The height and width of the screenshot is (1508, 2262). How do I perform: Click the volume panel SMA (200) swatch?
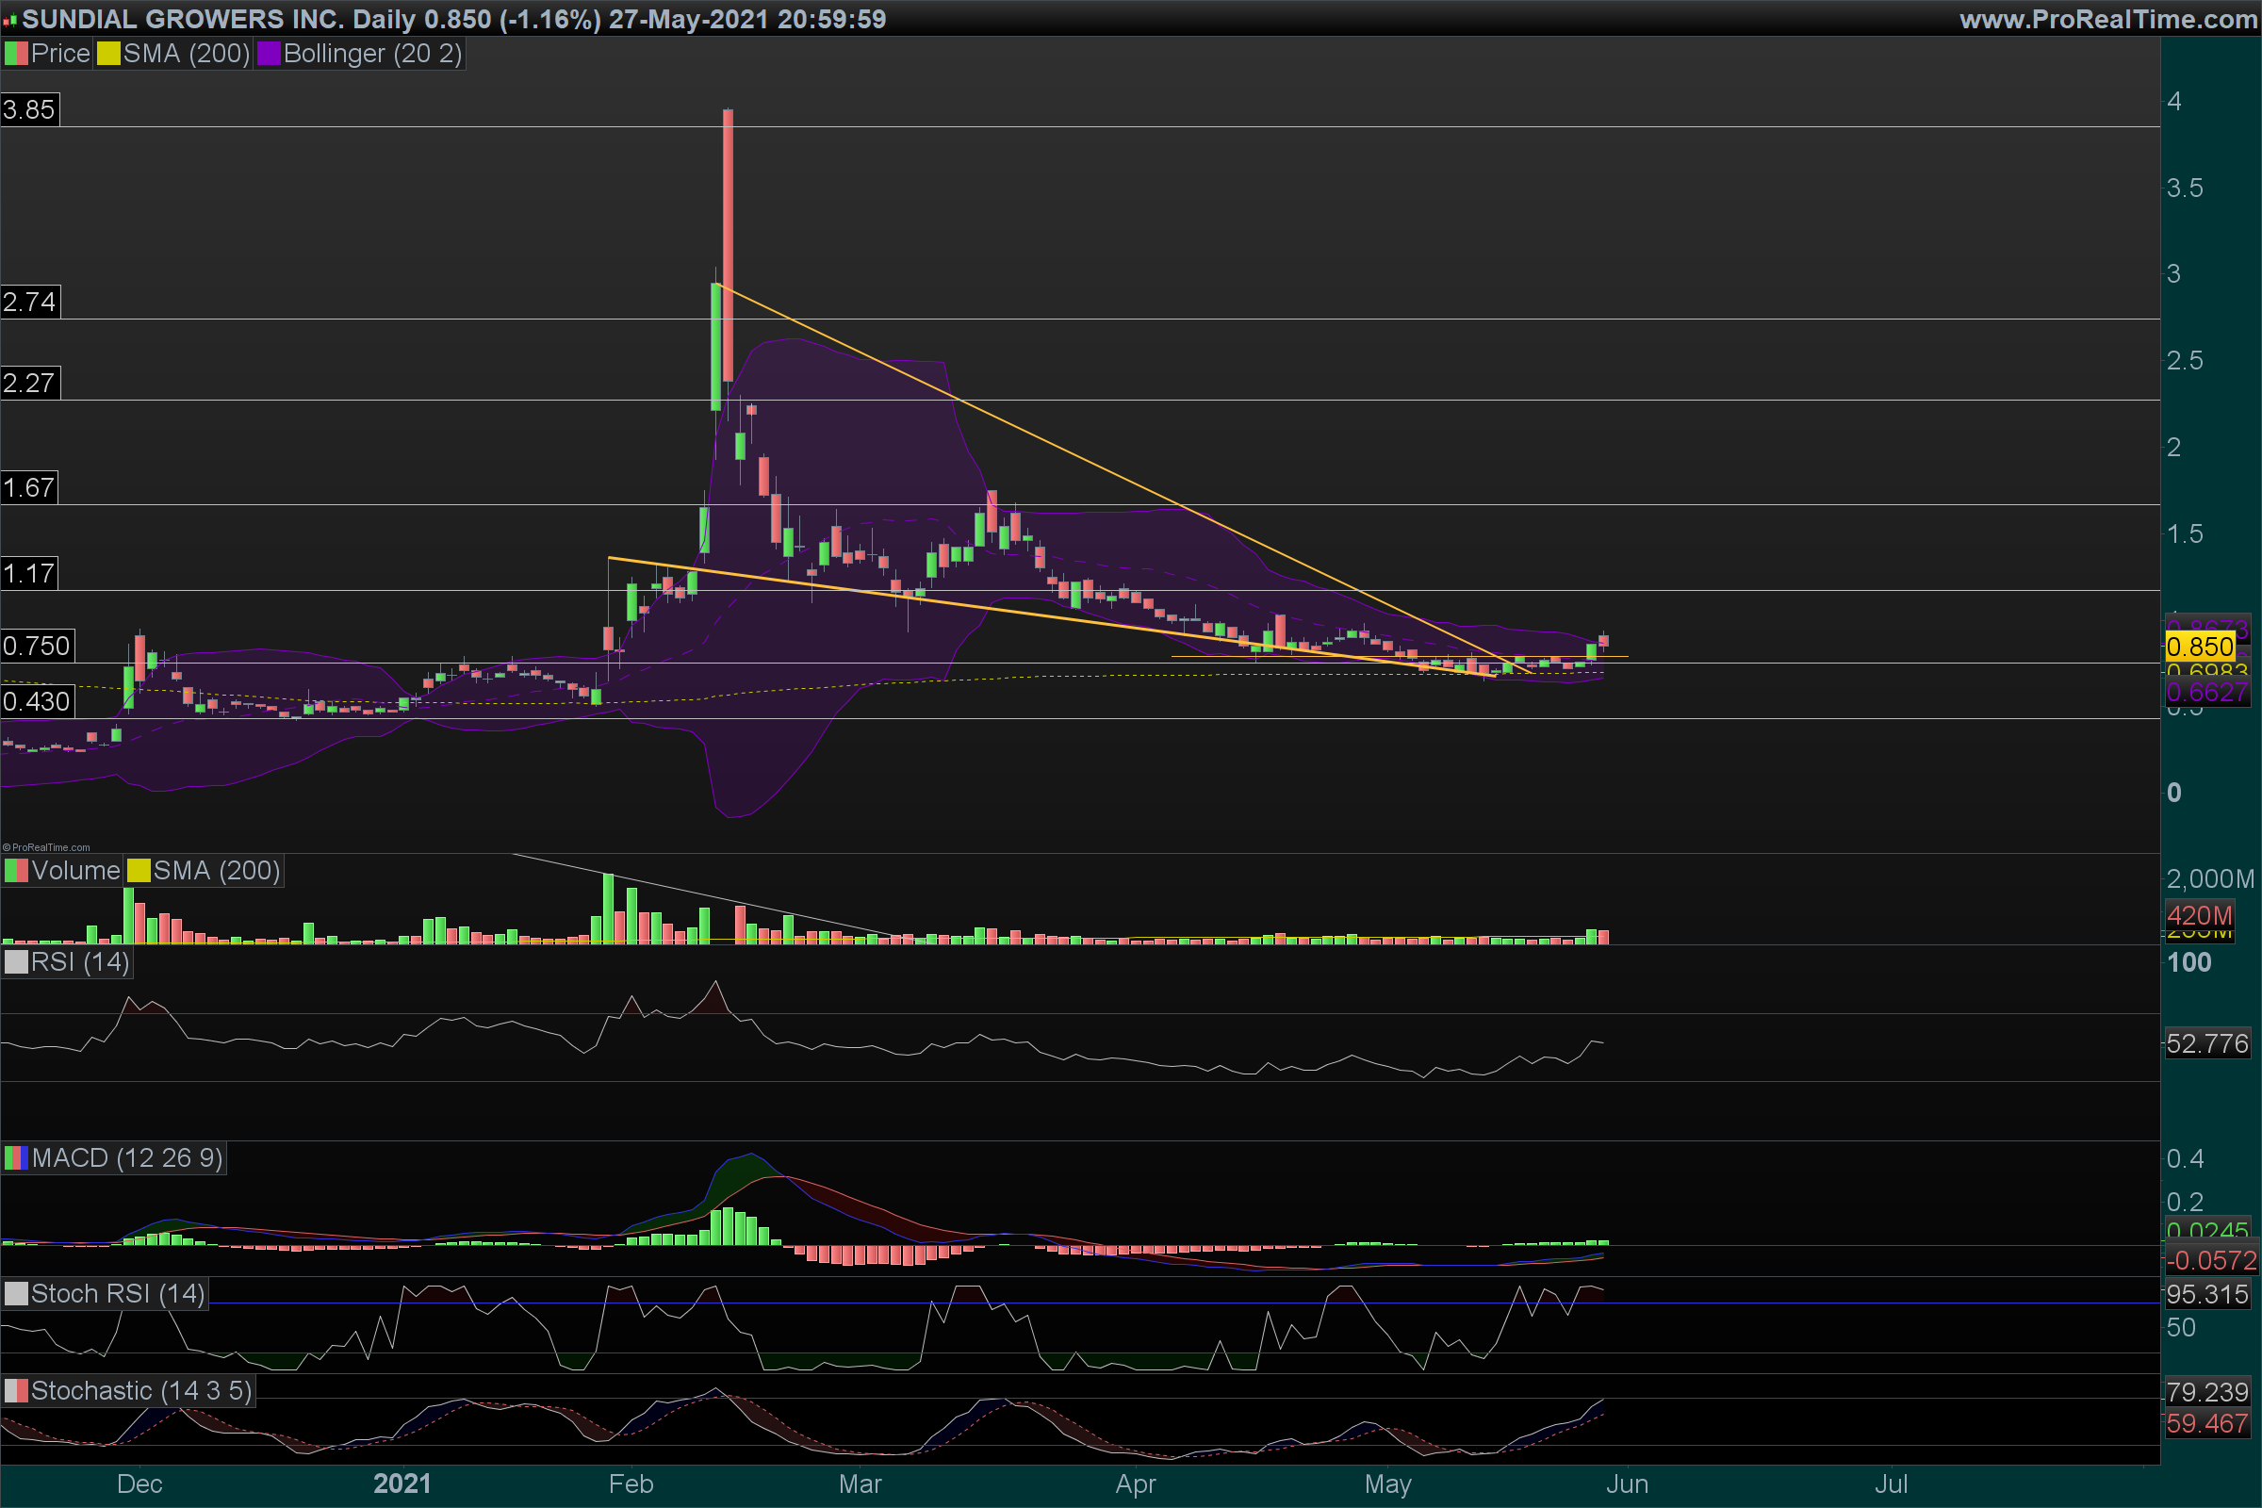[x=139, y=871]
